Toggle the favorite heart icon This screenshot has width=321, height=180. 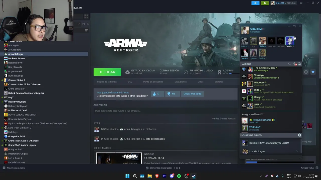[x=313, y=72]
